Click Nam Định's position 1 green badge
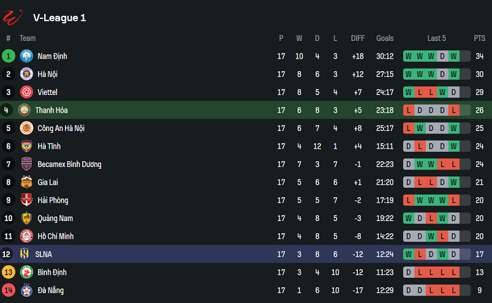Viewport: 492px width, 303px height. point(9,56)
